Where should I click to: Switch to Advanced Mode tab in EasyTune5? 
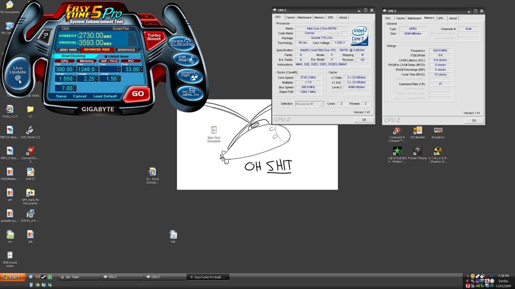click(97, 50)
